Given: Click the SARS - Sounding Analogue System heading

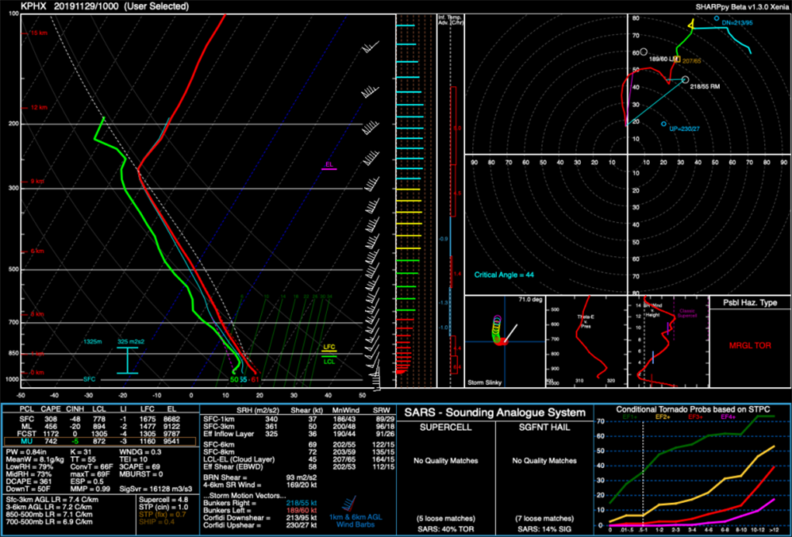Looking at the screenshot, I should coord(495,414).
